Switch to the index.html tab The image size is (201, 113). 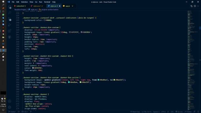coord(21,6)
